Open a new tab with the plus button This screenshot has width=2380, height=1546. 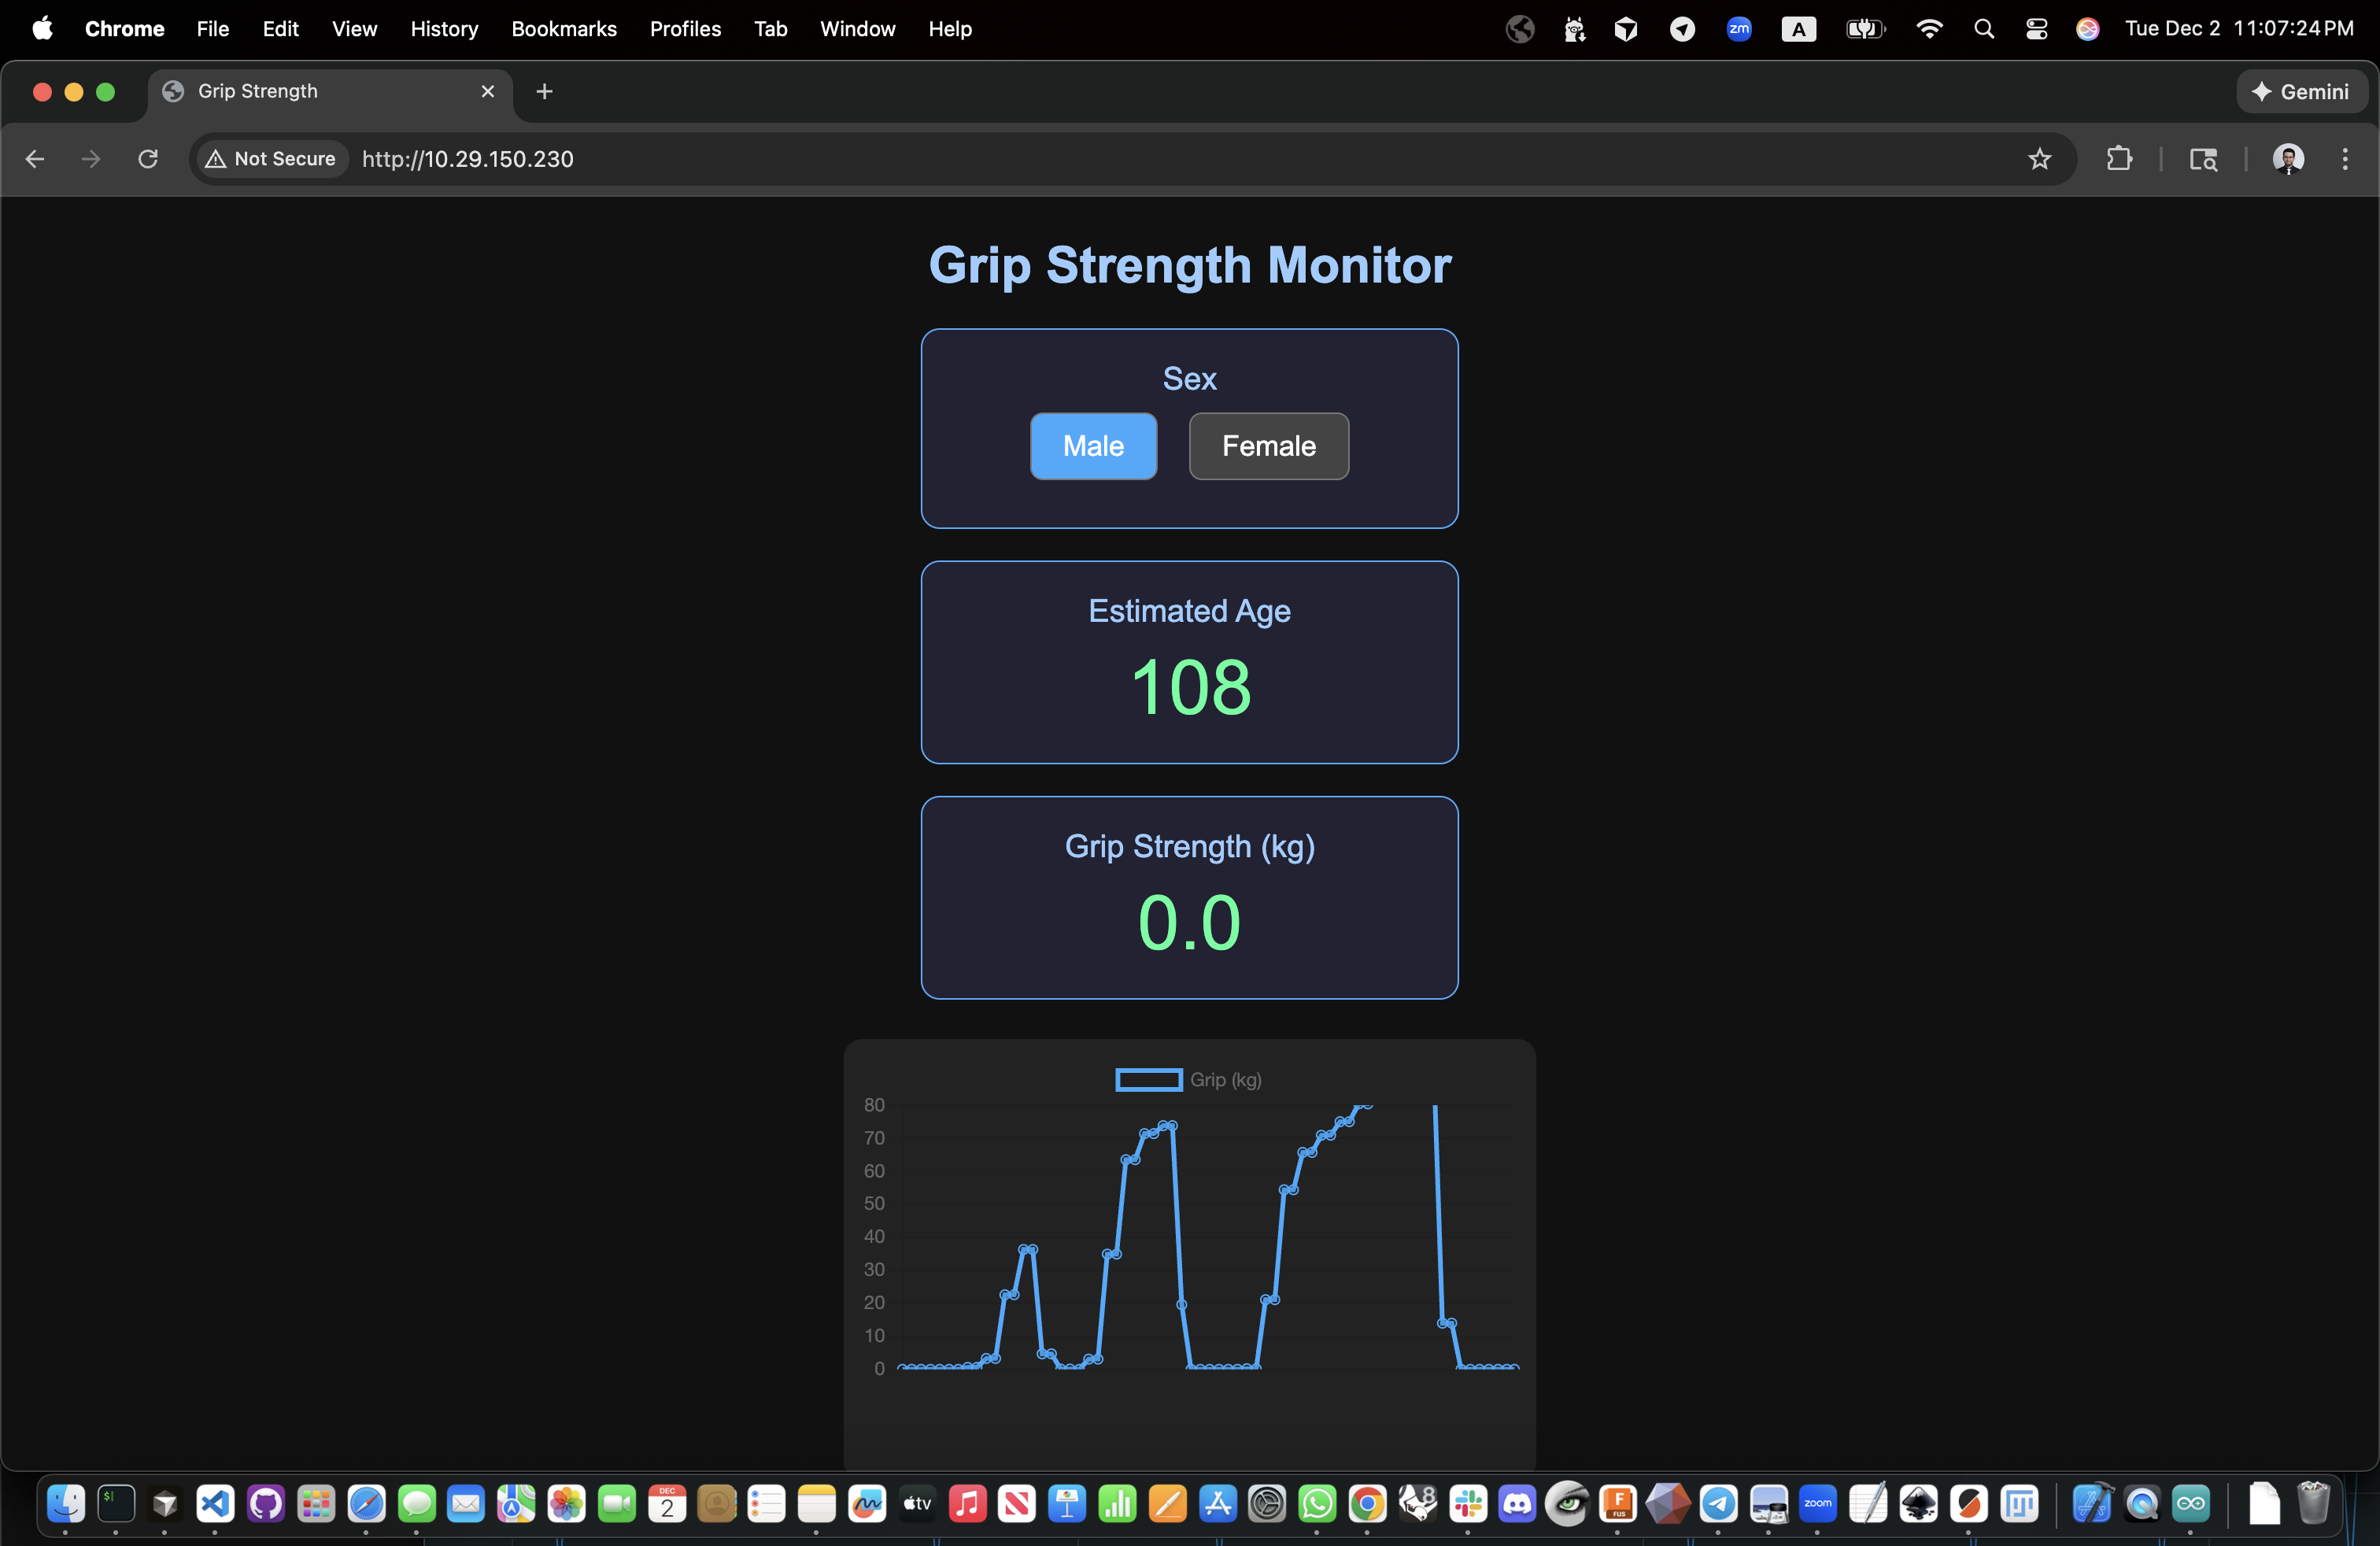pos(543,91)
